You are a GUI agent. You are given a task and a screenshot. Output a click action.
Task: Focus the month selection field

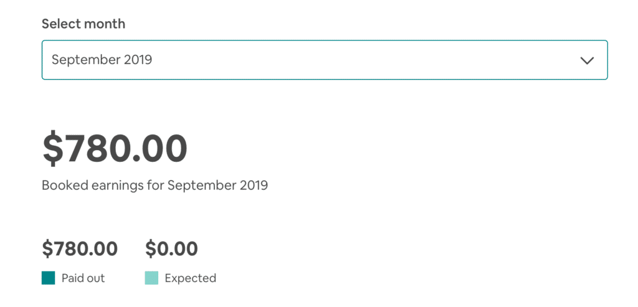pyautogui.click(x=325, y=60)
